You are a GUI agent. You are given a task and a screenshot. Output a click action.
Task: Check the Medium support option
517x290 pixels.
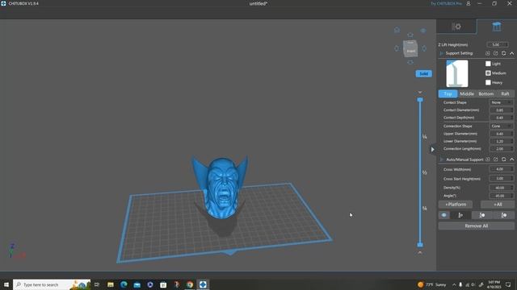(488, 73)
